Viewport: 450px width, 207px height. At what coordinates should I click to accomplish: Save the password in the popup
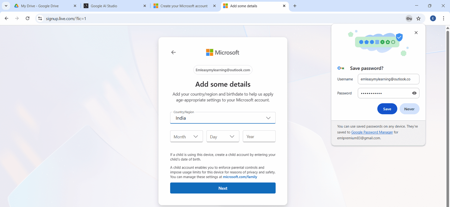click(x=387, y=109)
